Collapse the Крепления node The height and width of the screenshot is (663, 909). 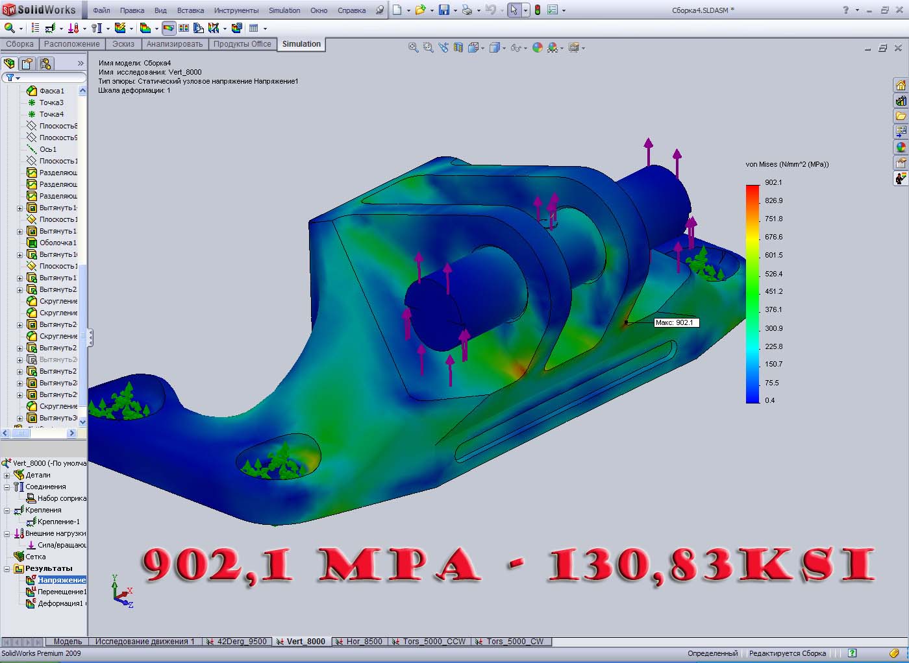7,511
